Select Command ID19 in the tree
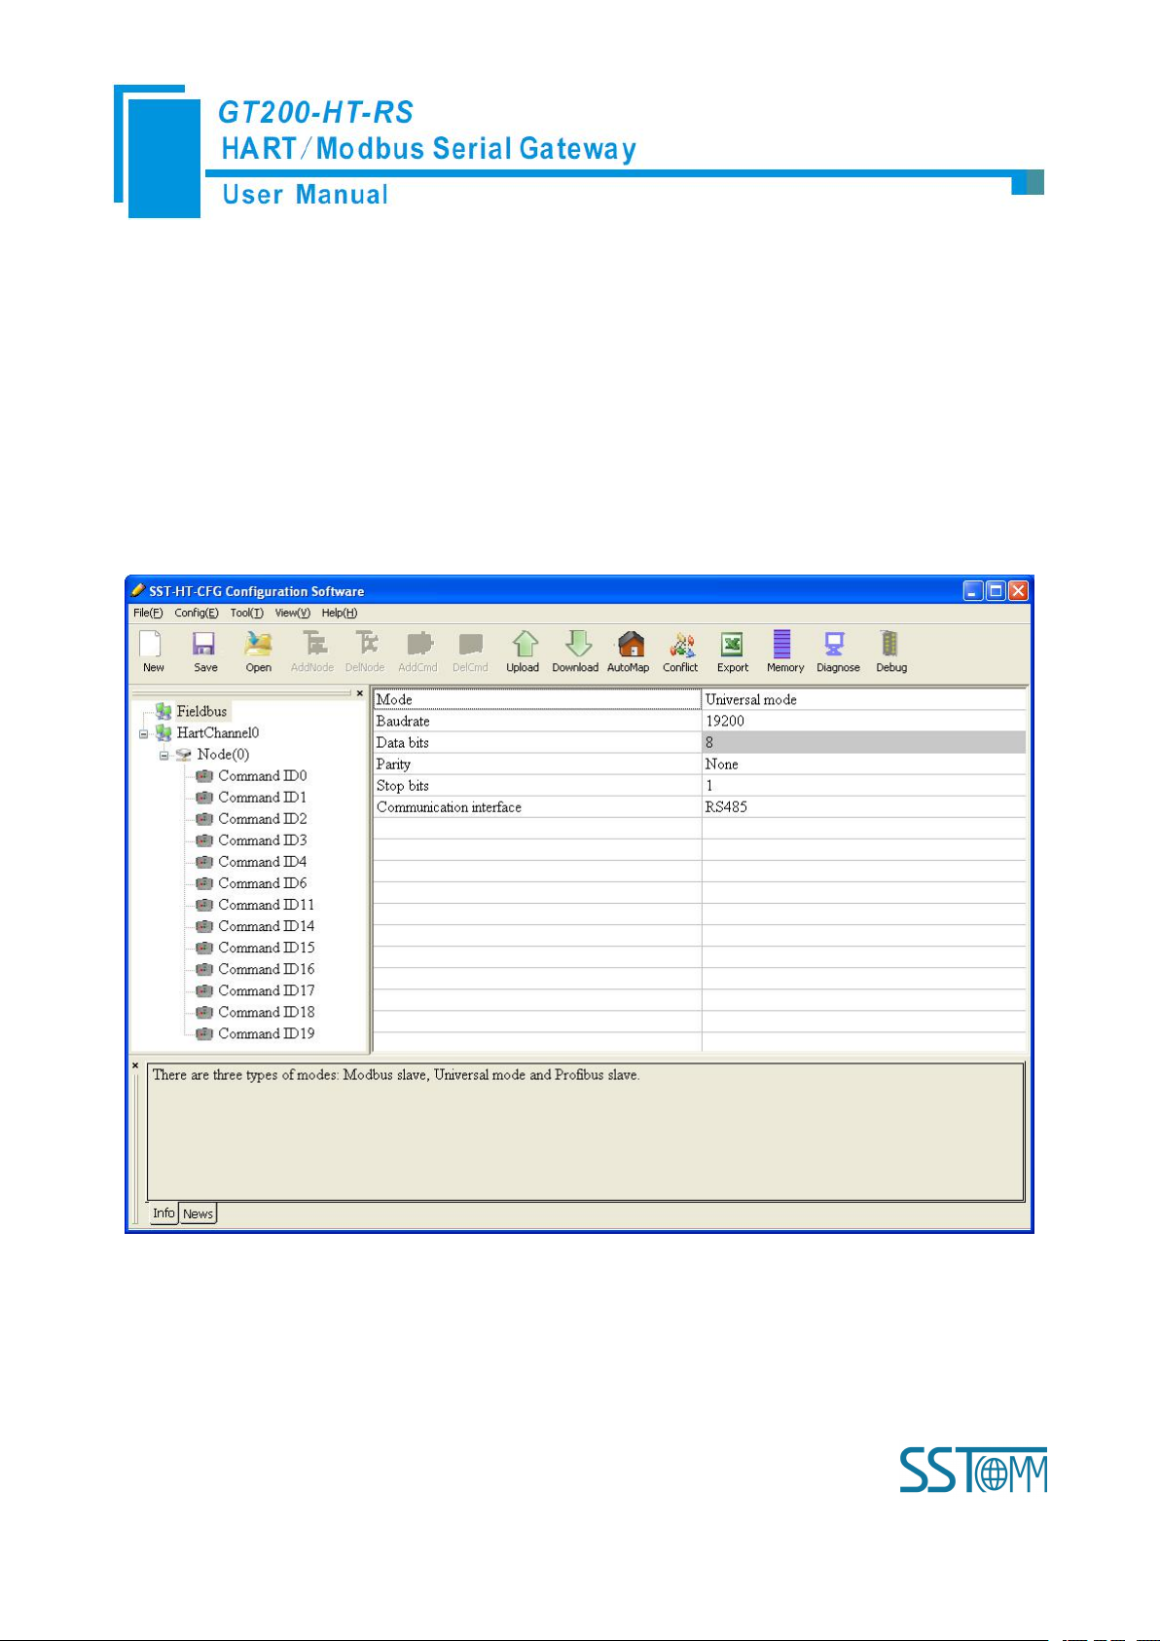 pyautogui.click(x=267, y=1033)
